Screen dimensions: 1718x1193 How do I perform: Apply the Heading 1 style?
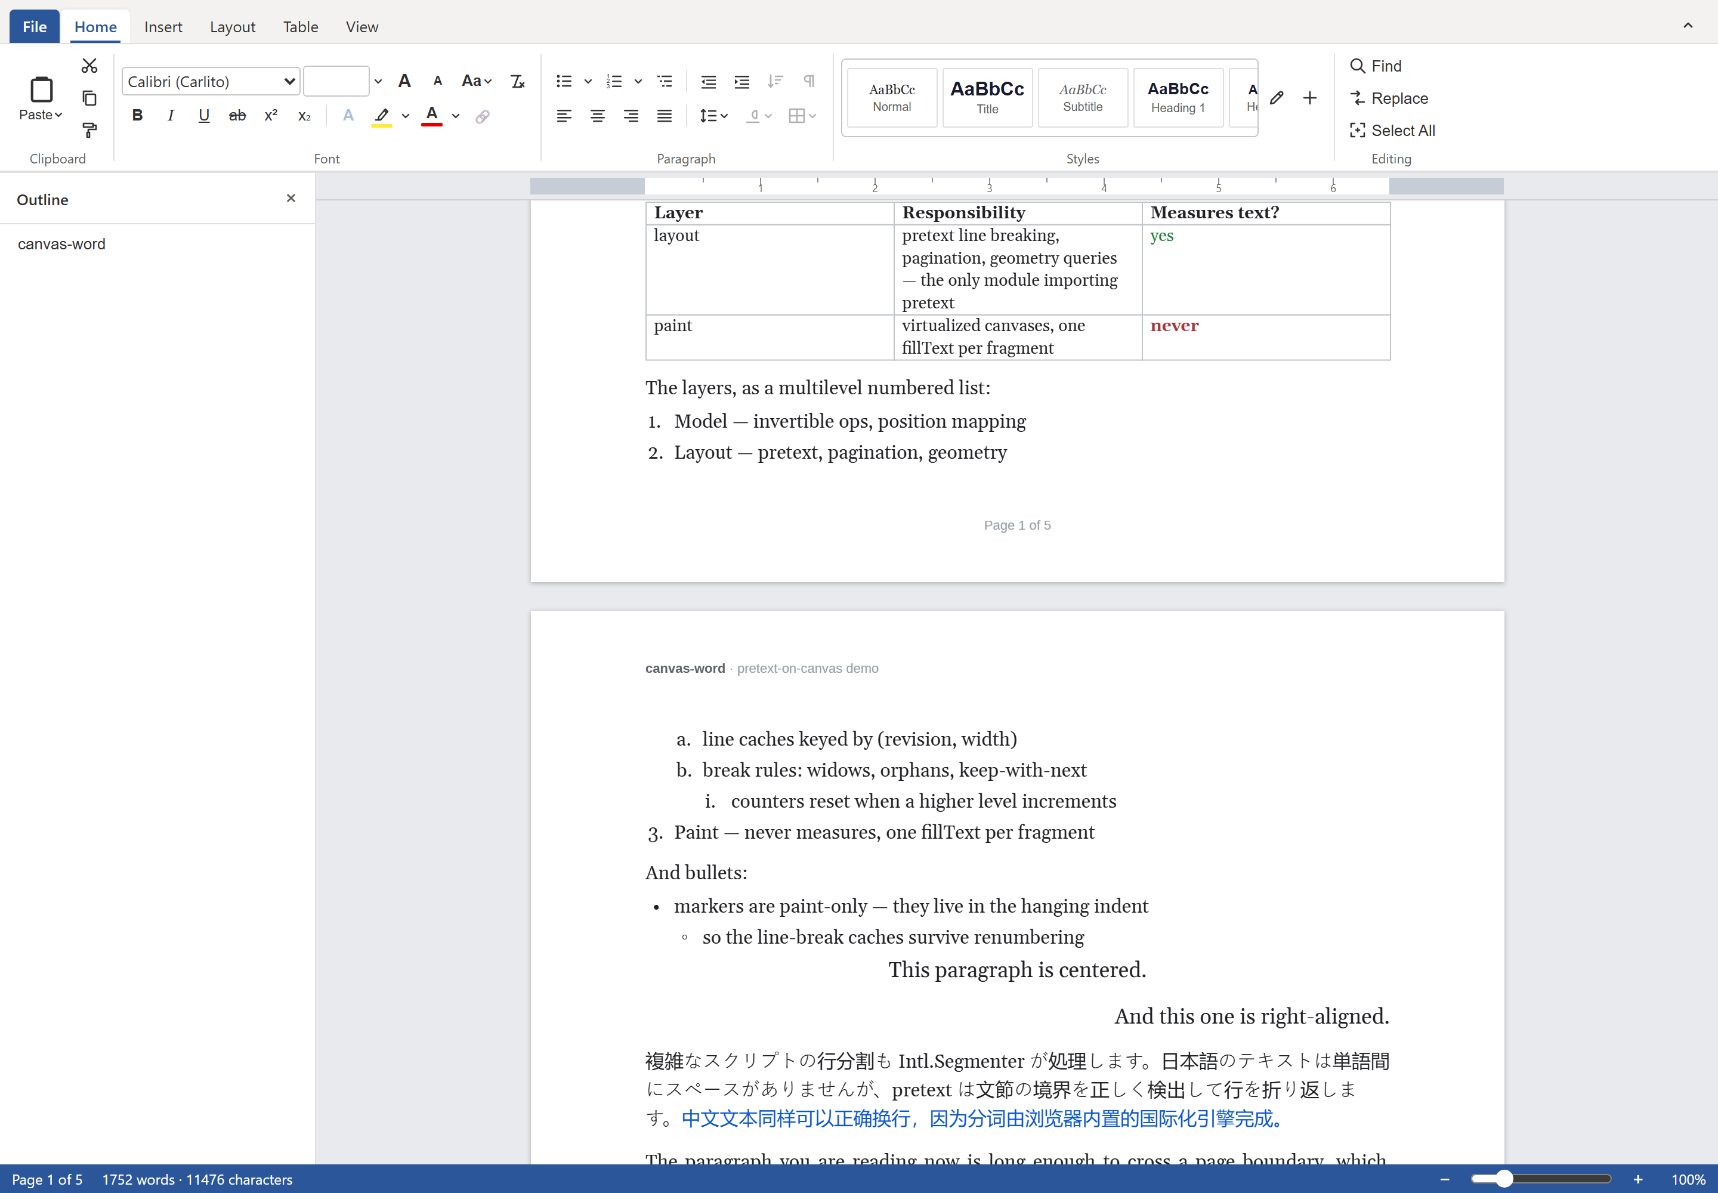(1178, 98)
